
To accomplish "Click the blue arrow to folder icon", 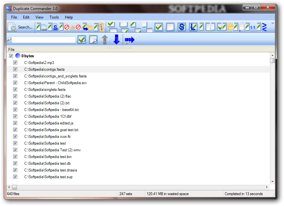I will pos(88,27).
